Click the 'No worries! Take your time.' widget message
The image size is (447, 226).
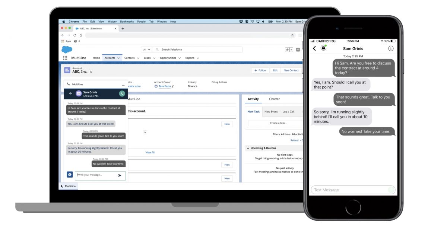pyautogui.click(x=108, y=163)
